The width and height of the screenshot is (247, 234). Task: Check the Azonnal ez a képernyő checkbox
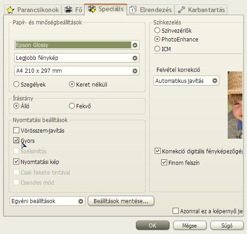(176, 211)
